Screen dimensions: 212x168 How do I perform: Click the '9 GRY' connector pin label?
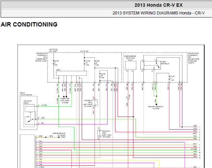point(39,157)
